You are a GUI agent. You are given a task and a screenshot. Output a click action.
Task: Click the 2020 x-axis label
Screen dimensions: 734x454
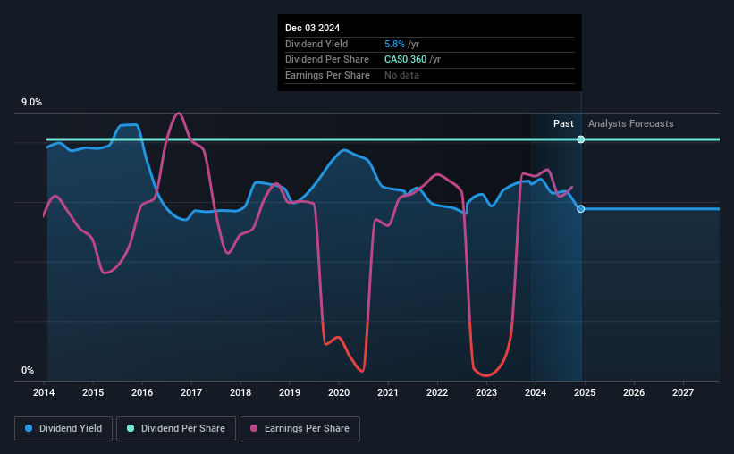click(339, 392)
